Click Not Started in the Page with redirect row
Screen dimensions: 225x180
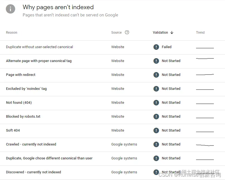click(171, 75)
